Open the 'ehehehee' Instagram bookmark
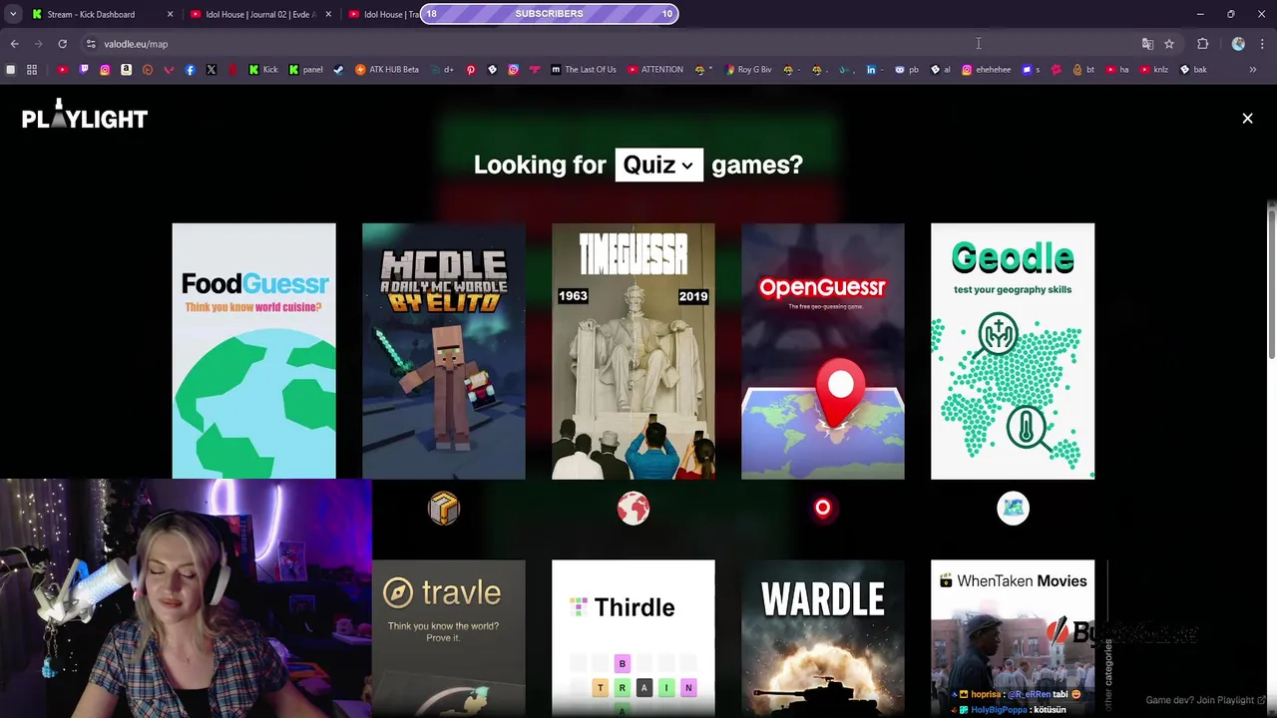 coord(987,70)
